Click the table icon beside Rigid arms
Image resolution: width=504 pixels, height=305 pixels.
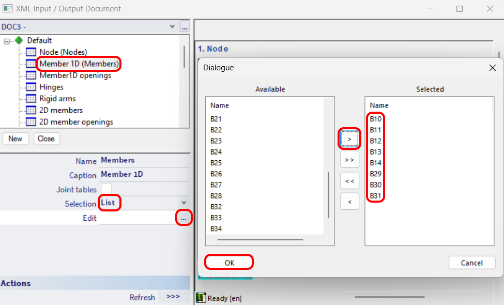(x=31, y=98)
